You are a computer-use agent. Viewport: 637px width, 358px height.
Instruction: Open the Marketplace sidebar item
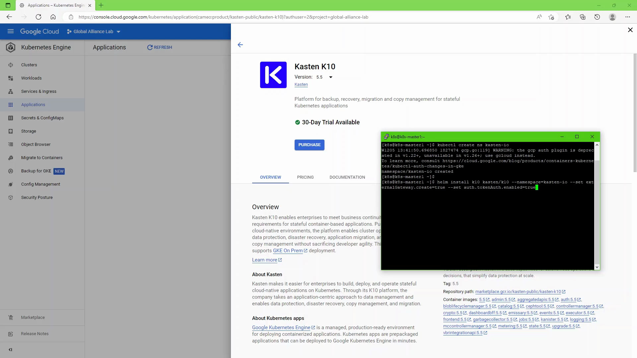pyautogui.click(x=42, y=318)
